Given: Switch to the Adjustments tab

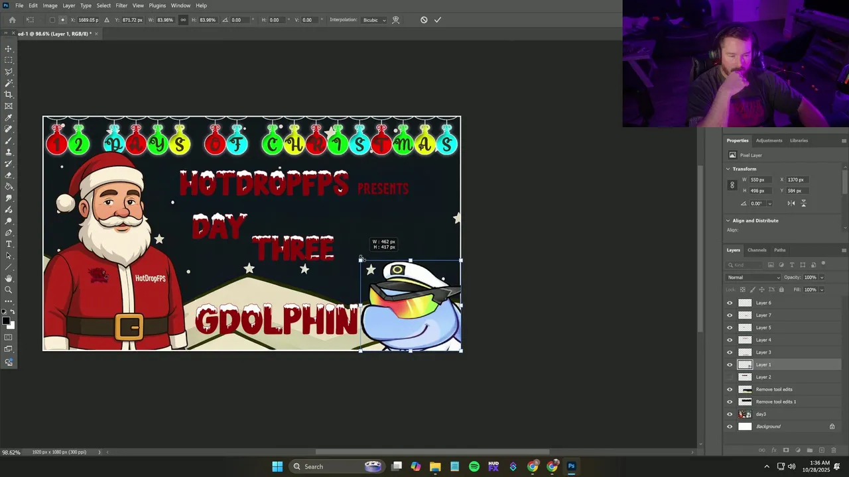Looking at the screenshot, I should point(769,140).
